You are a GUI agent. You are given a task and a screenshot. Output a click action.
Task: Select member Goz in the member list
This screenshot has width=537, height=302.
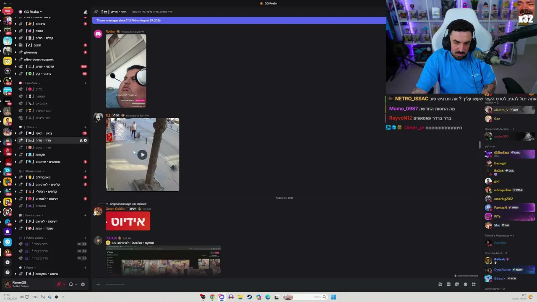pyautogui.click(x=510, y=119)
